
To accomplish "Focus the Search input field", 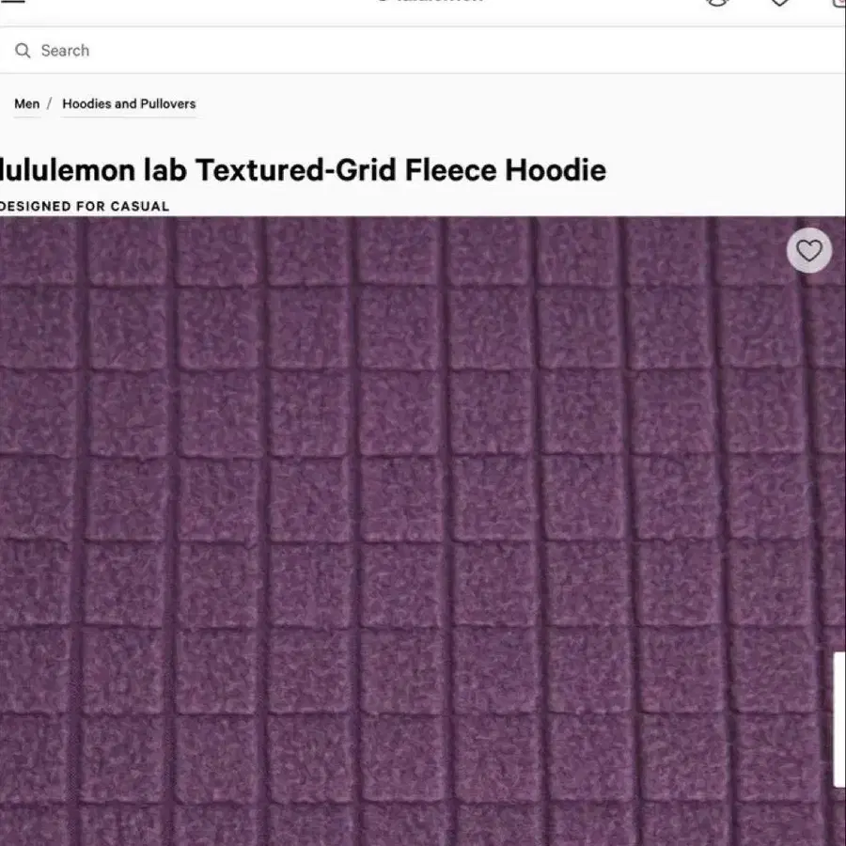I will tap(423, 51).
